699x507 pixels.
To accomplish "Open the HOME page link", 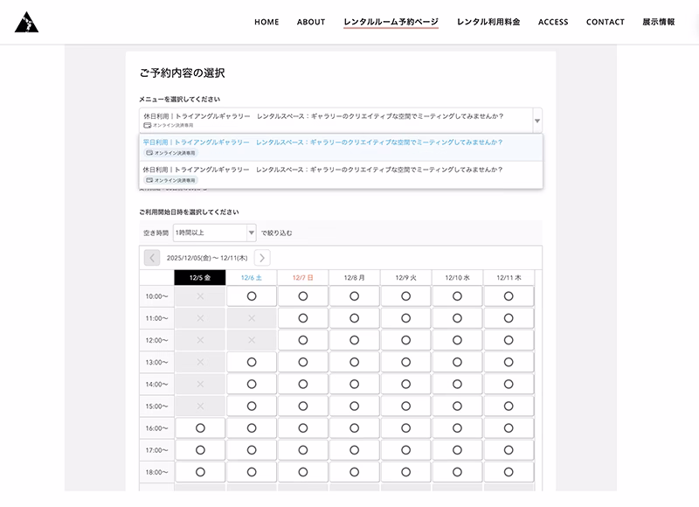I will [x=266, y=22].
